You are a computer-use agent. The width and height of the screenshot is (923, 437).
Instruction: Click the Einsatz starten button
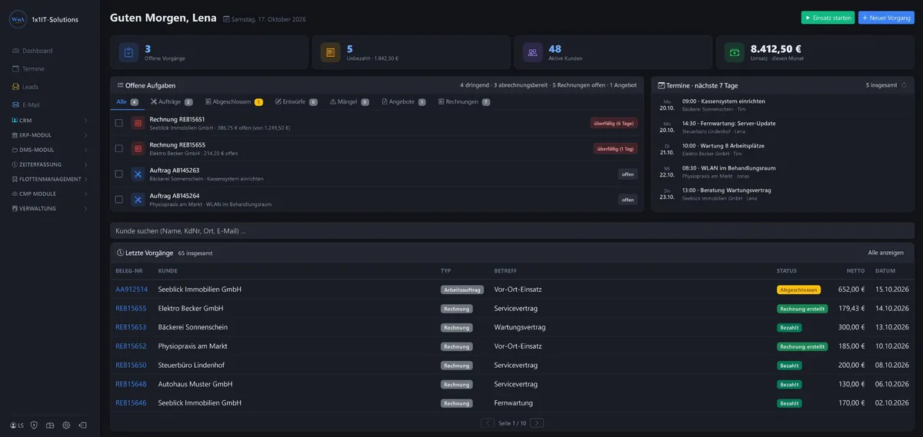coord(828,18)
